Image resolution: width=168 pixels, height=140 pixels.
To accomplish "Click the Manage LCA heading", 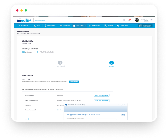I will (23, 31).
